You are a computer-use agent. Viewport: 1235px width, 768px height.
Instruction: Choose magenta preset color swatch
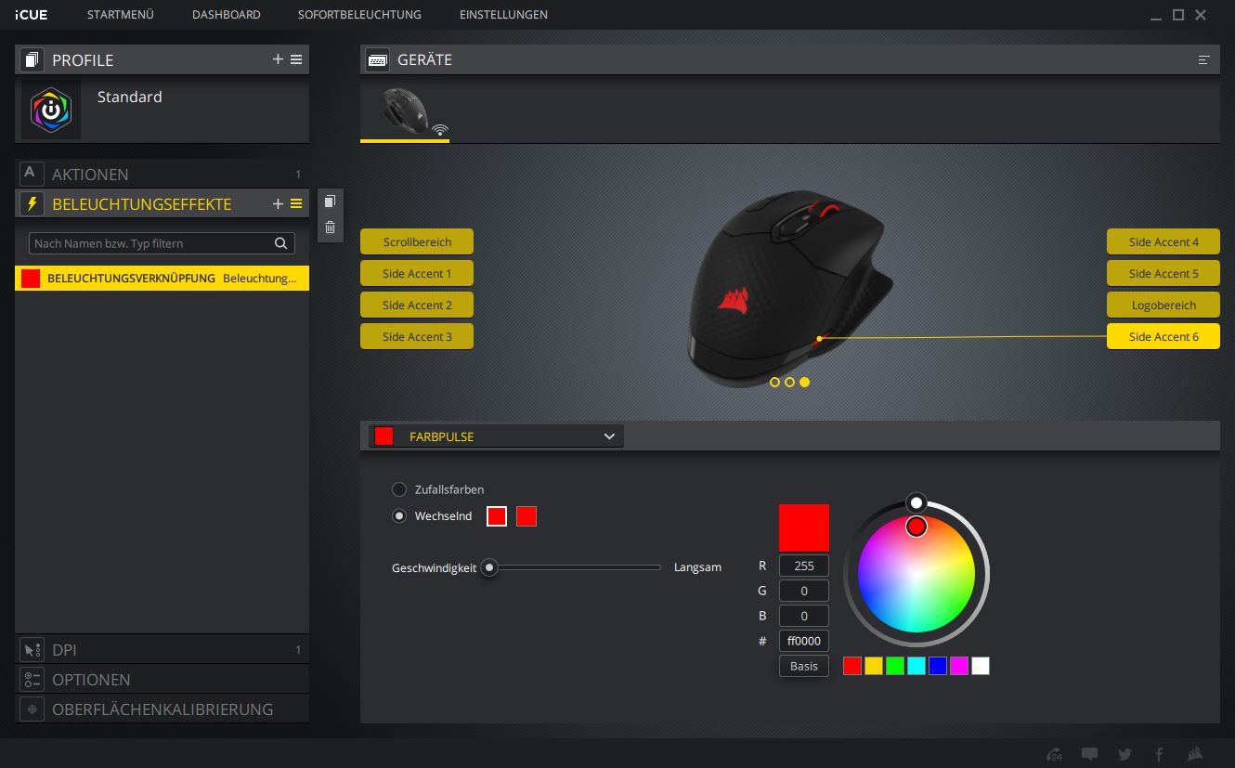pyautogui.click(x=959, y=666)
